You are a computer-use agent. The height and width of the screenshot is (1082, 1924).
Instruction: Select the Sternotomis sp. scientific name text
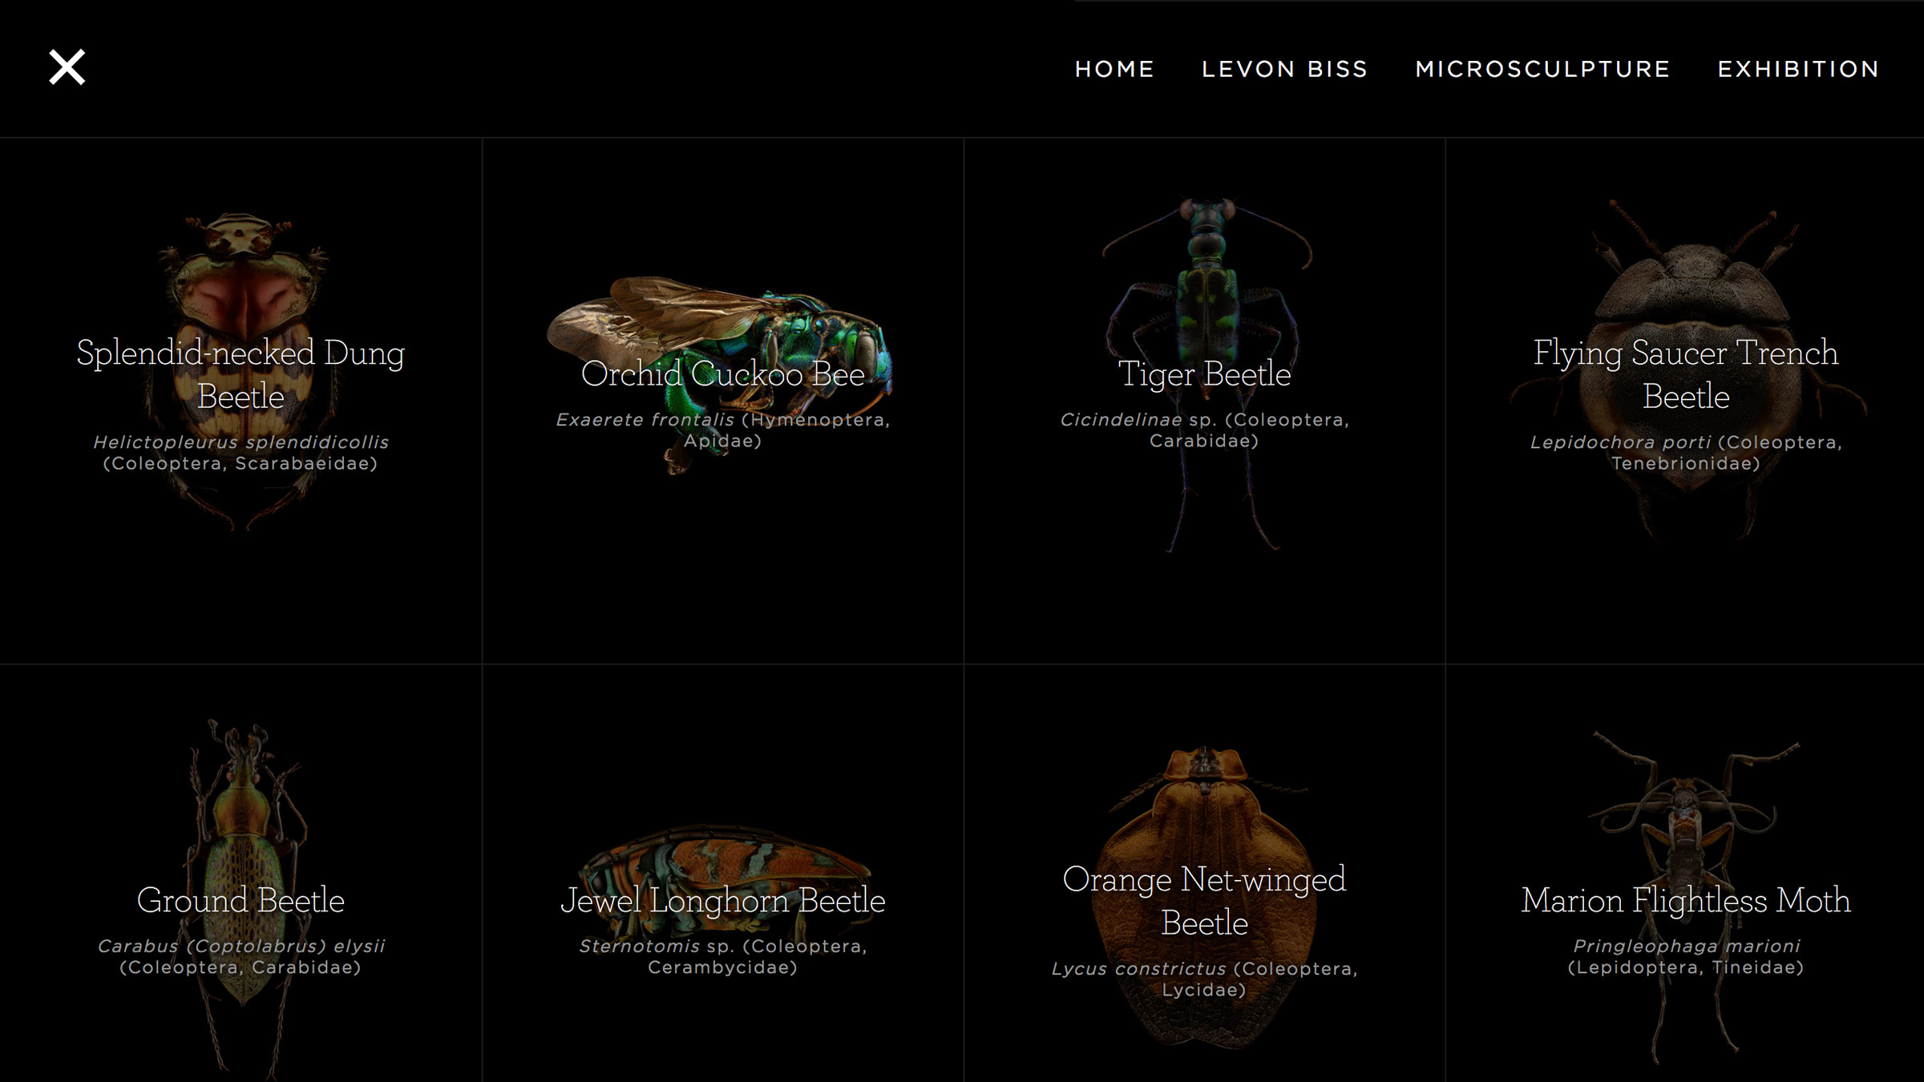657,947
